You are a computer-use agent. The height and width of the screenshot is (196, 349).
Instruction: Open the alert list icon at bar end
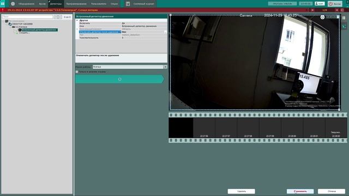click(x=342, y=10)
